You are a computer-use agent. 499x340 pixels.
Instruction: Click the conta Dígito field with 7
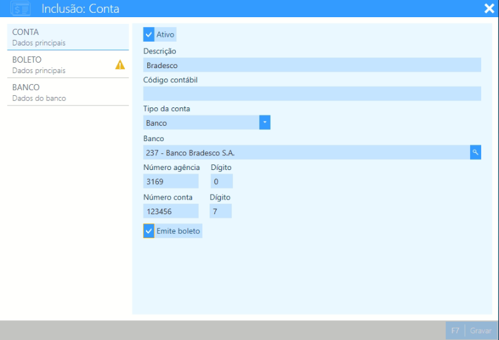point(221,211)
